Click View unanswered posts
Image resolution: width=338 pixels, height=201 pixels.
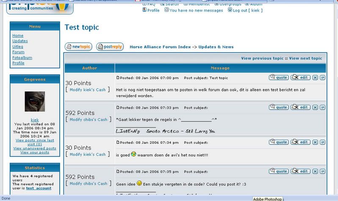tap(35, 148)
